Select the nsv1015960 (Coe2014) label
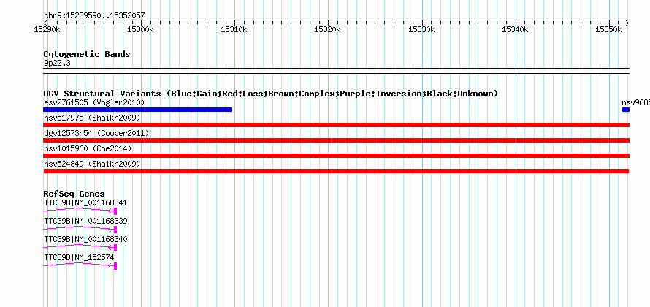The image size is (650, 307). tap(88, 148)
